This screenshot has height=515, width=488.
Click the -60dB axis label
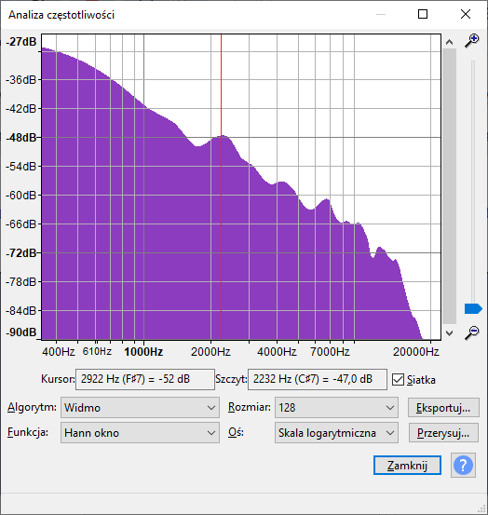coord(21,196)
